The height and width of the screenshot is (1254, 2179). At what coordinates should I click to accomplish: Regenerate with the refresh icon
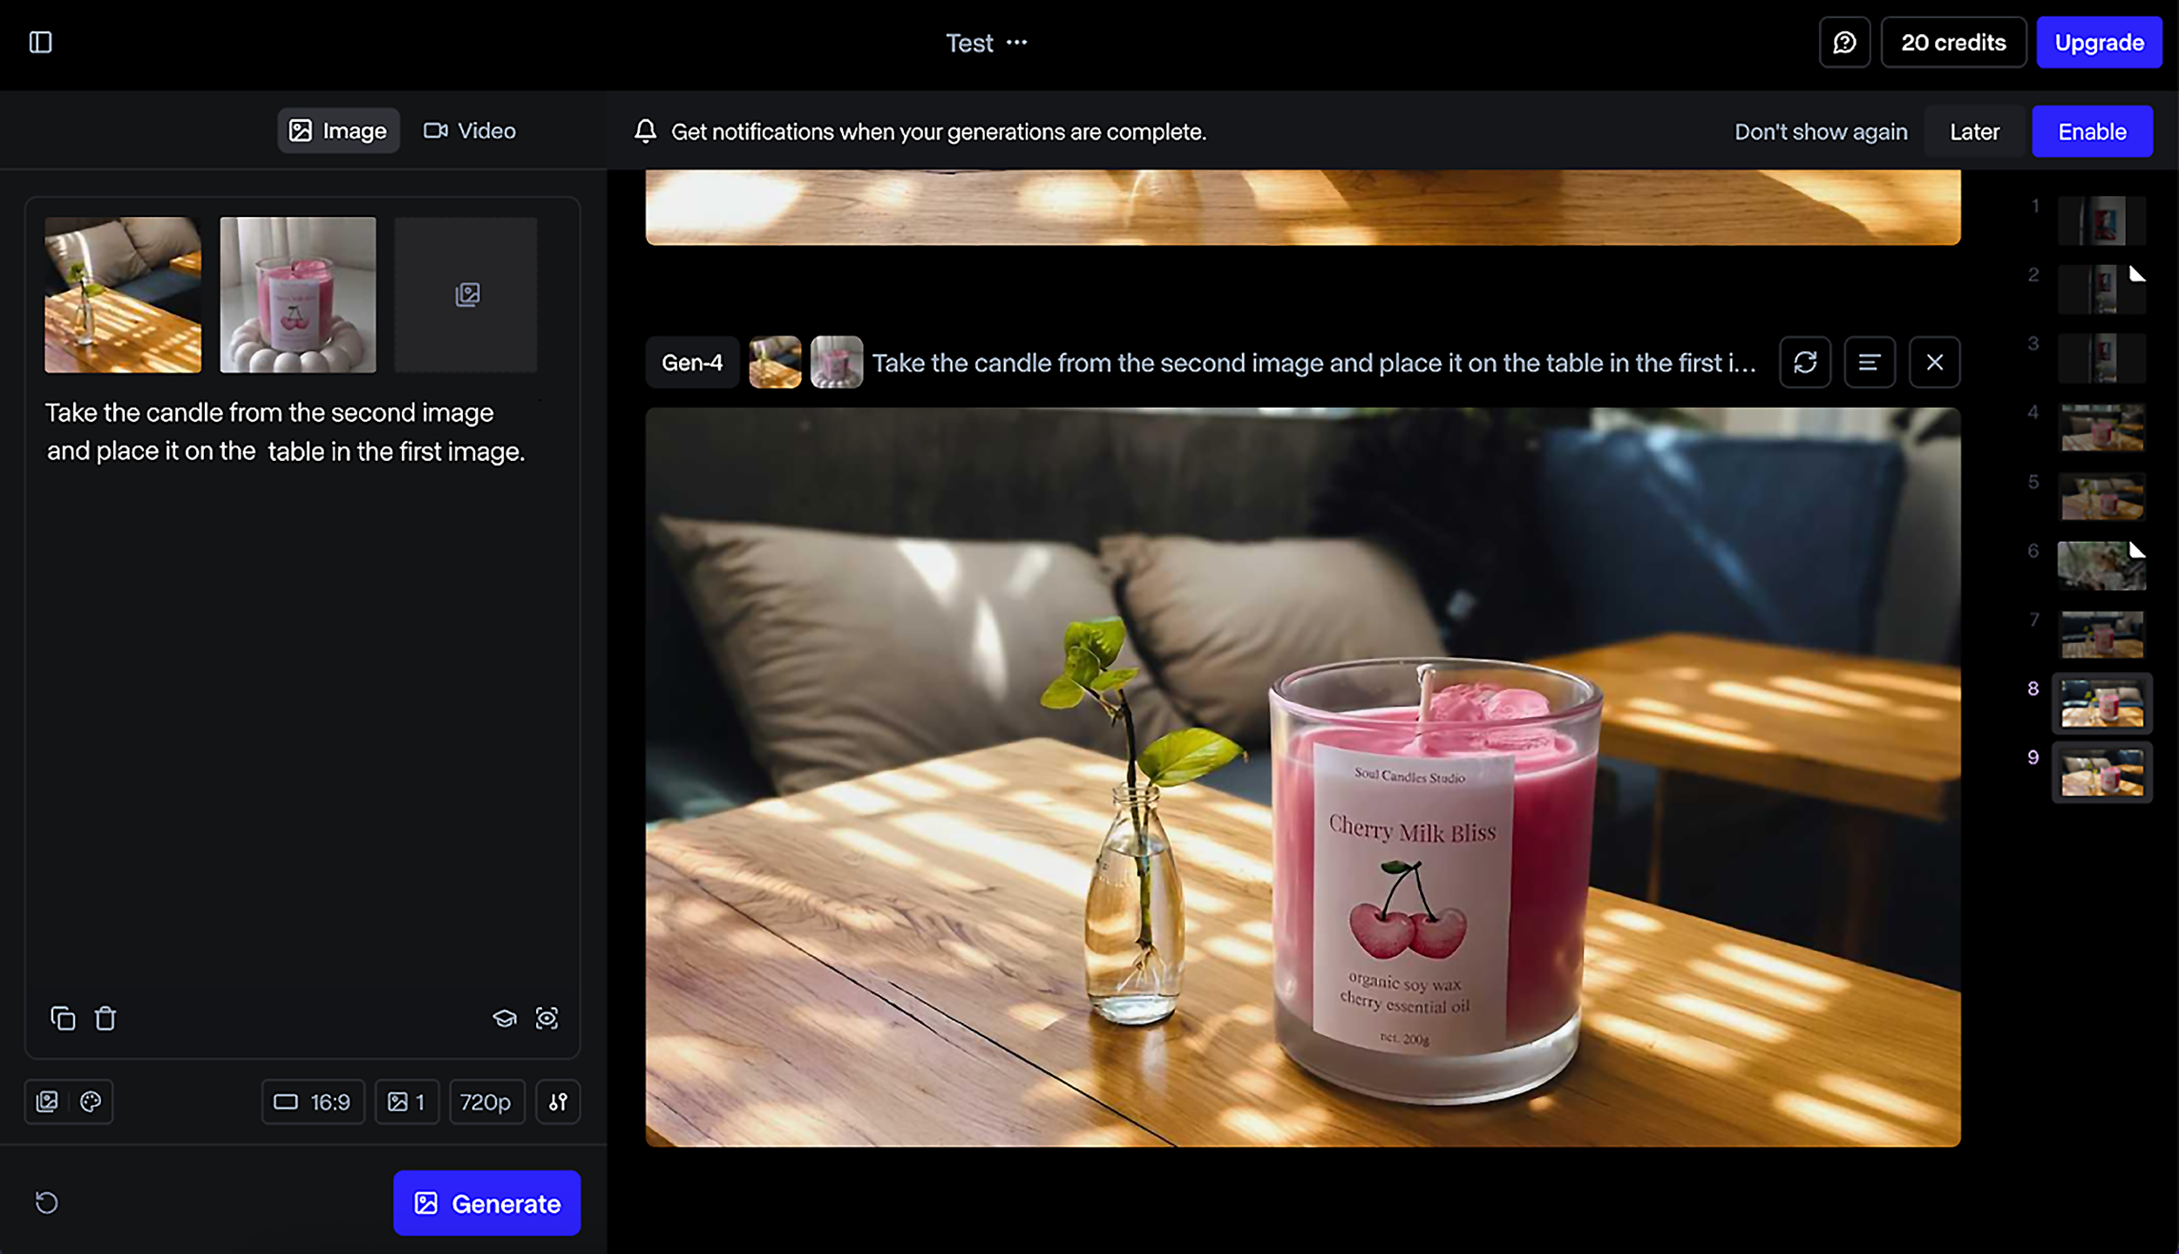coord(1805,362)
